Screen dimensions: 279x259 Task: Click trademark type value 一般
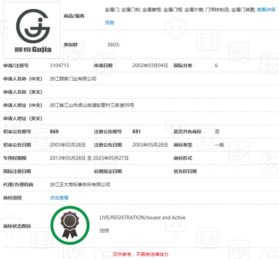coord(219,145)
